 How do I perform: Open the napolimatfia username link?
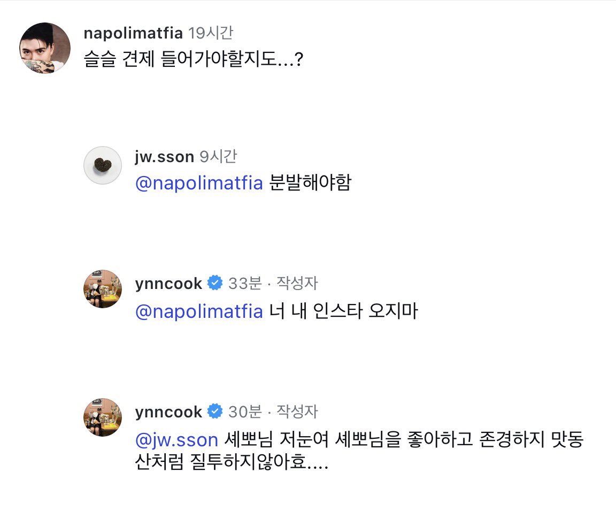[x=133, y=33]
